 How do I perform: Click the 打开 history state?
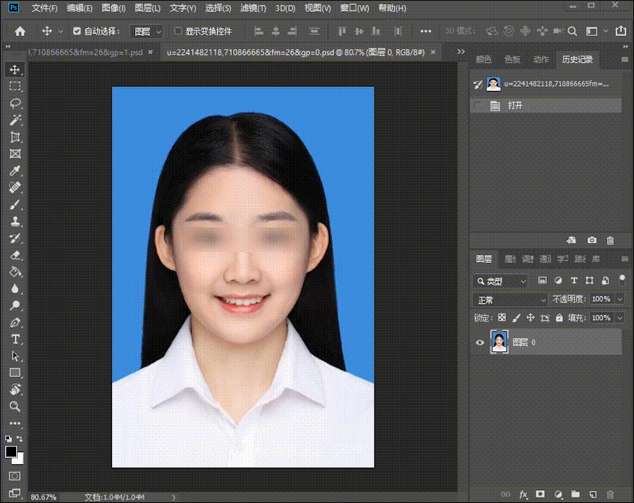point(515,106)
